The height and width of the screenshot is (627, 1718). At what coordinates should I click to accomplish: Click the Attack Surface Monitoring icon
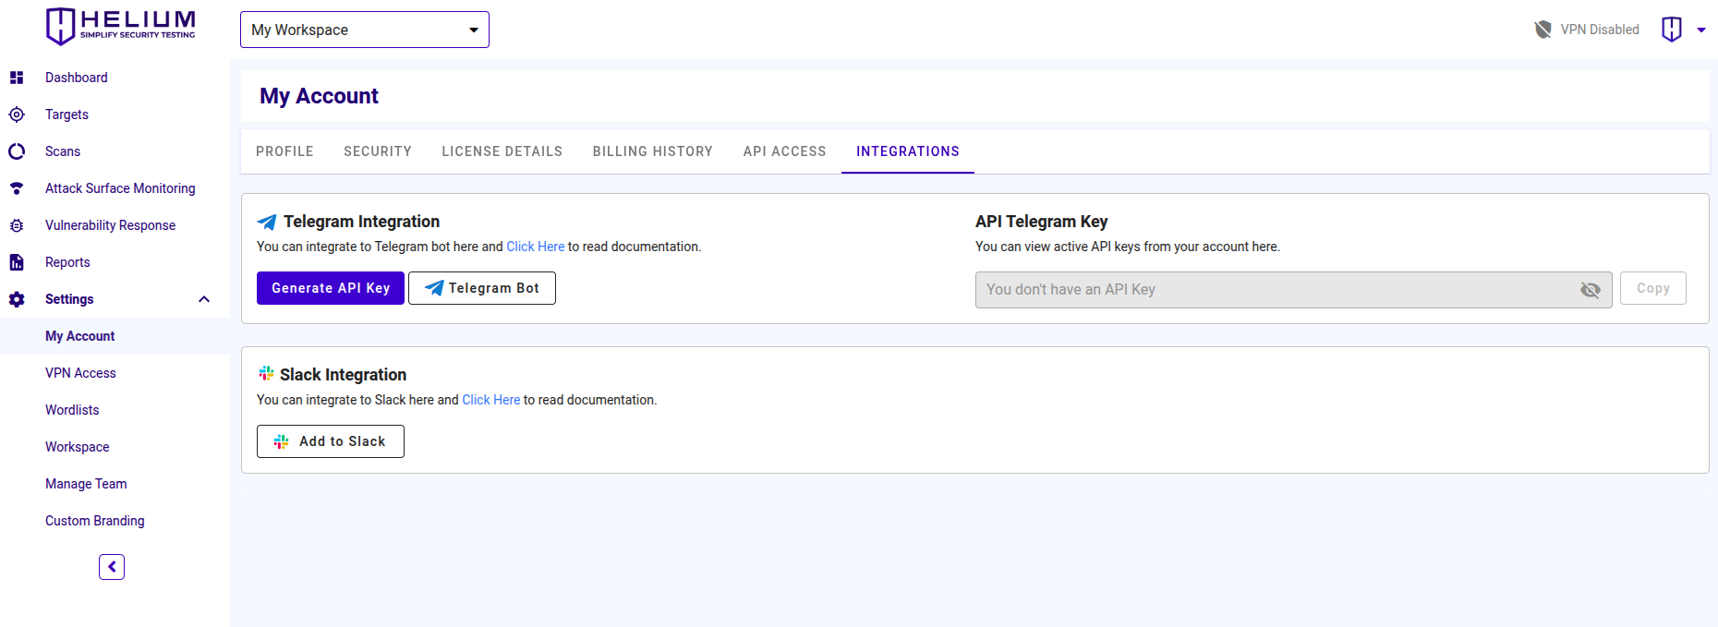(x=17, y=188)
